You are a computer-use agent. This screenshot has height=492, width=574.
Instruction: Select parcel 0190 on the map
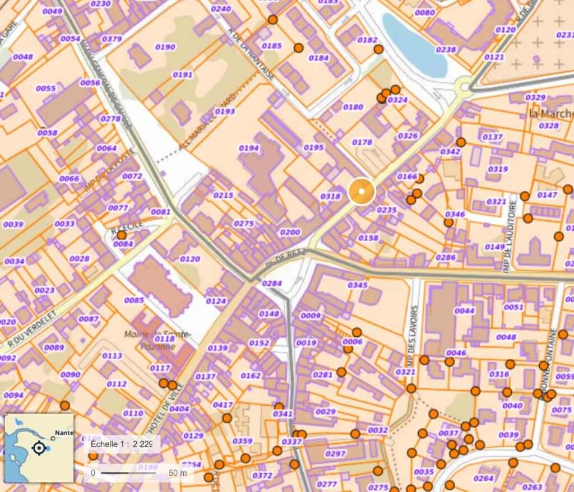[x=165, y=47]
